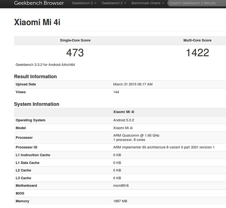This screenshot has width=226, height=208.
Task: Focus the Search Geekbench 3 Results field
Action: (197, 3)
